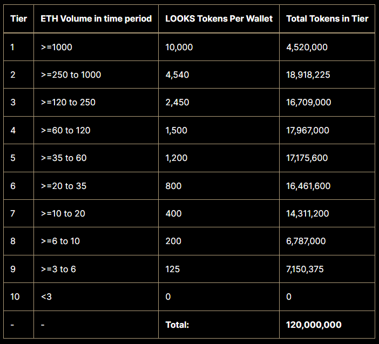Screen dimensions: 379x344
Task: Click the ">=250 to 1000" cell
Action: [x=71, y=75]
